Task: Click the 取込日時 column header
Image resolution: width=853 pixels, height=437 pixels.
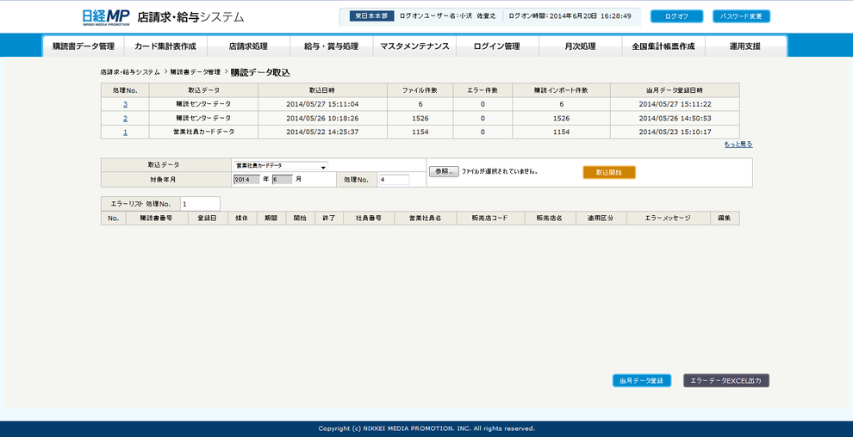Action: point(322,90)
